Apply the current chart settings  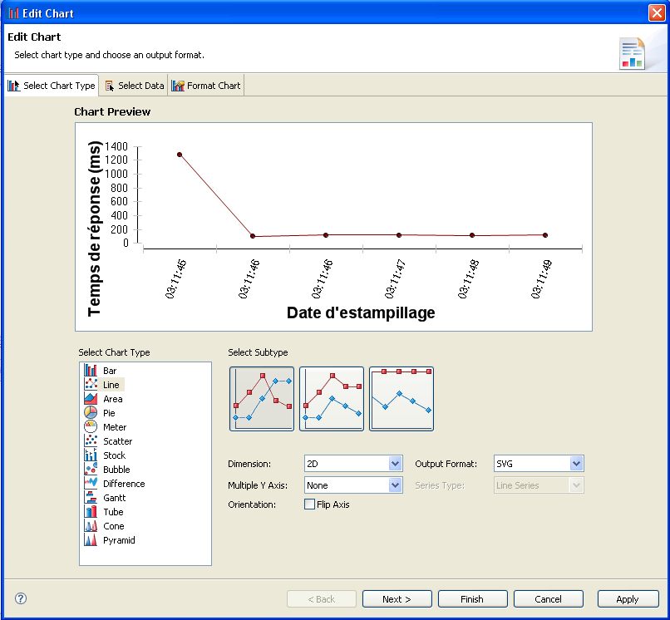(628, 598)
